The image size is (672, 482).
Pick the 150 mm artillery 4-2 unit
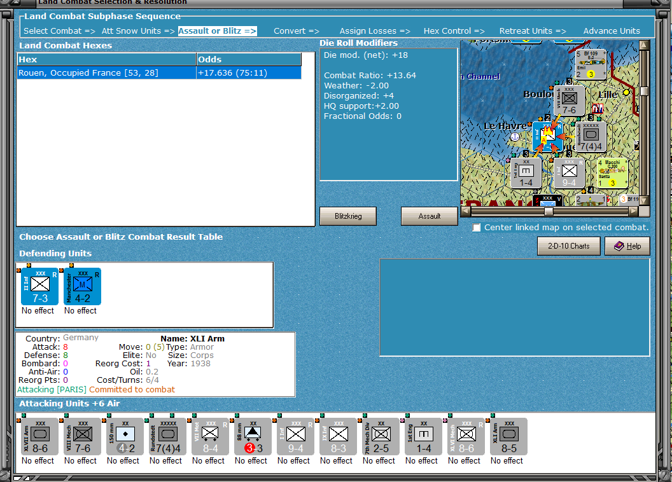[x=125, y=436]
